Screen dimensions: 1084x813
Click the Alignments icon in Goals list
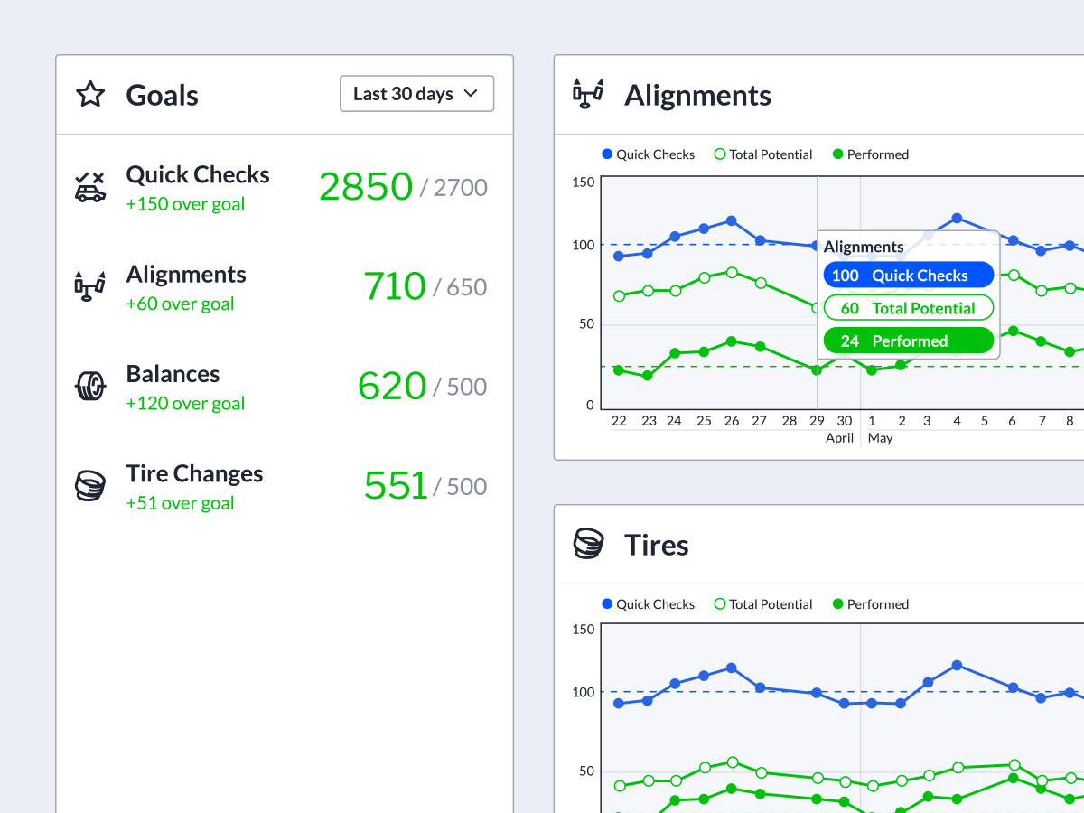click(89, 286)
